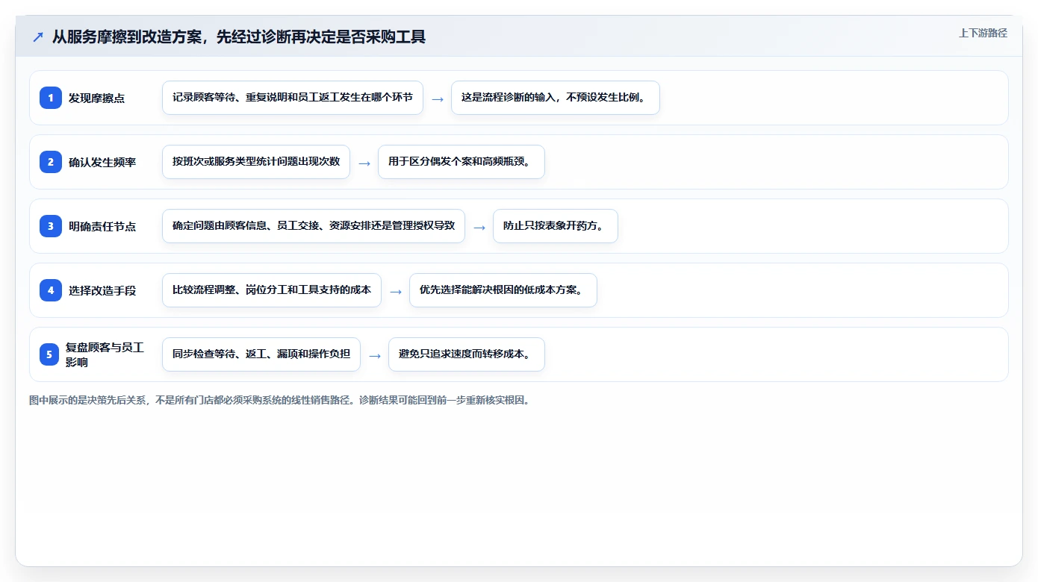
Task: Select the step 3 number badge
Action: pos(51,226)
